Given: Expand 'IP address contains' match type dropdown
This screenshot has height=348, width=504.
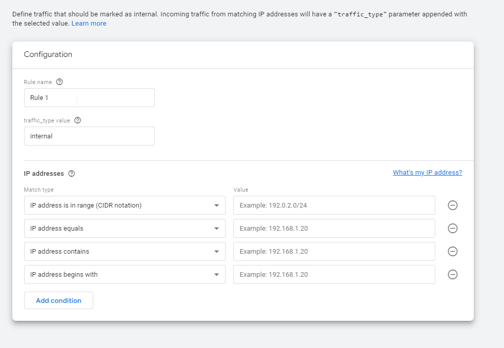Looking at the screenshot, I should click(125, 252).
